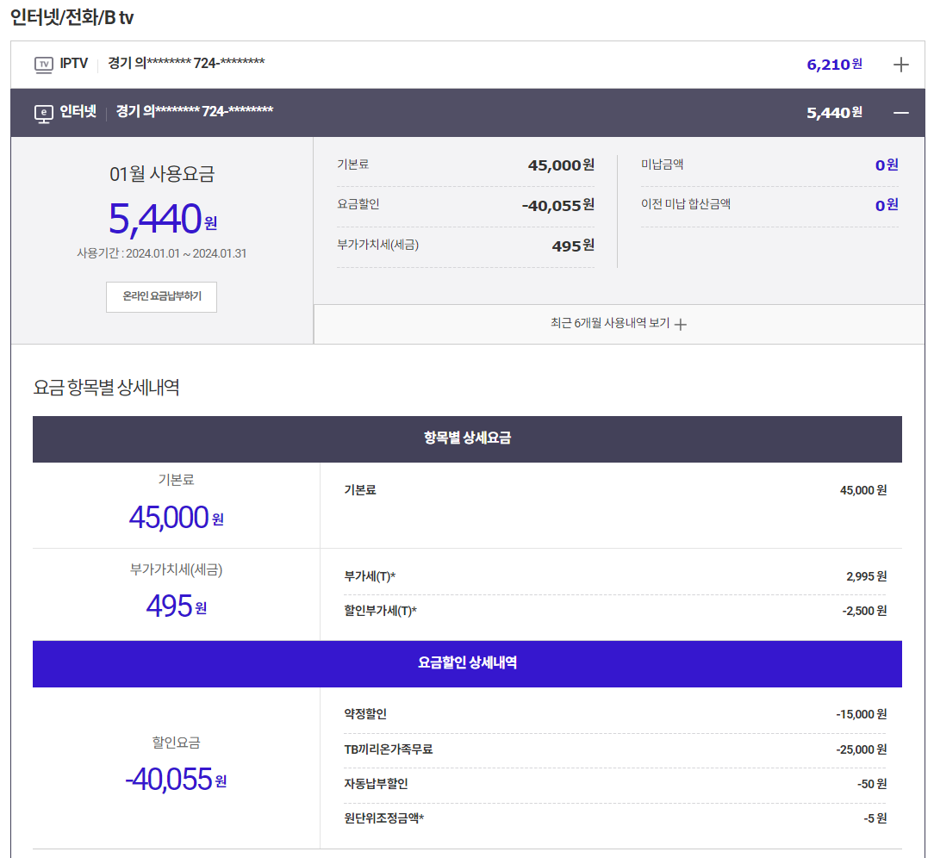Expand the IPTV row with plus icon
The width and height of the screenshot is (934, 858).
900,65
